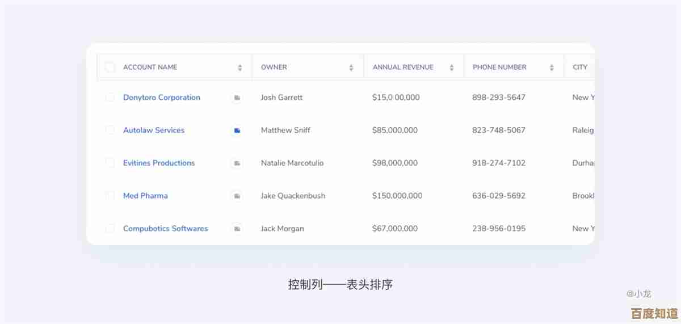Screen dimensions: 681x324
Task: Open the Autolaw Services account link
Action: (154, 130)
